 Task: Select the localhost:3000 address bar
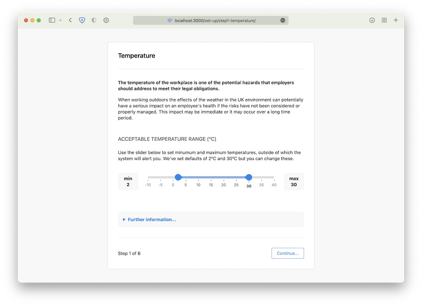[211, 21]
